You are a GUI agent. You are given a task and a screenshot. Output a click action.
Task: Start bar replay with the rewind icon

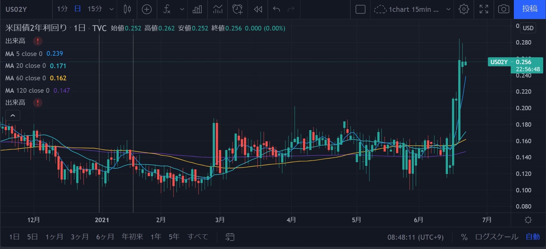(x=258, y=9)
